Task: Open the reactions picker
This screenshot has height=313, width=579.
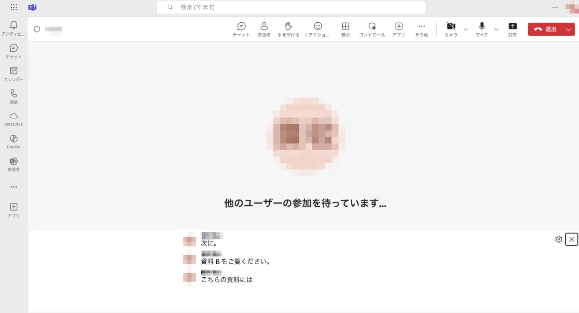Action: pos(317,29)
